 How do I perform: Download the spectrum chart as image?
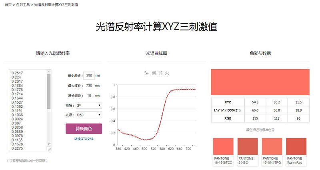(x=167, y=73)
